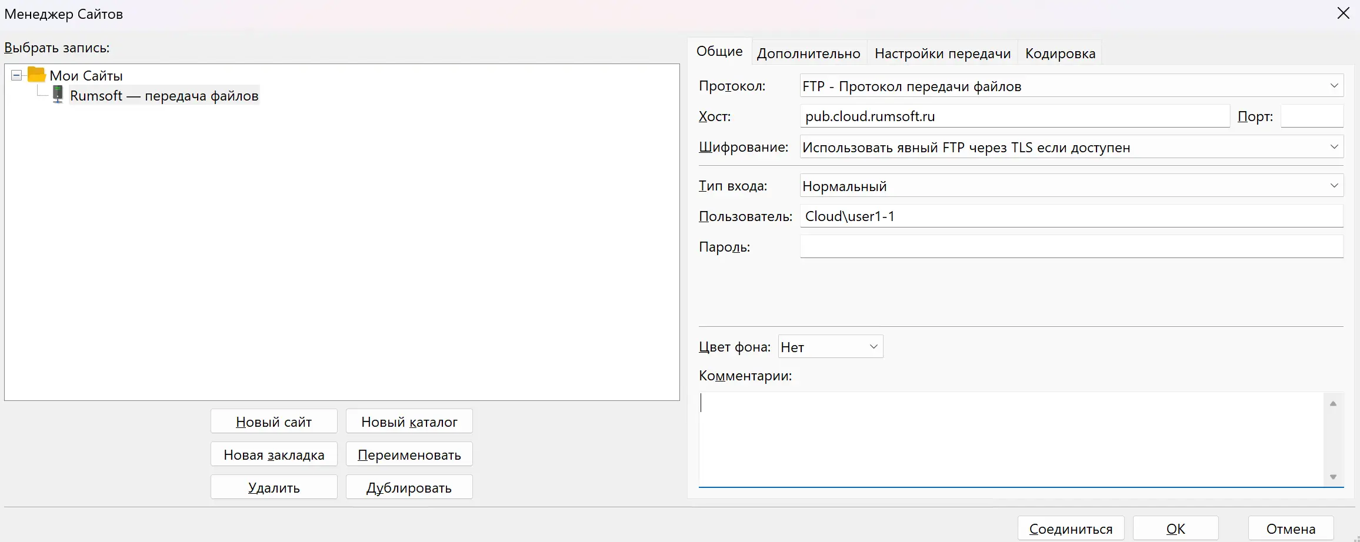
Task: Click the Удалить button
Action: pos(274,487)
